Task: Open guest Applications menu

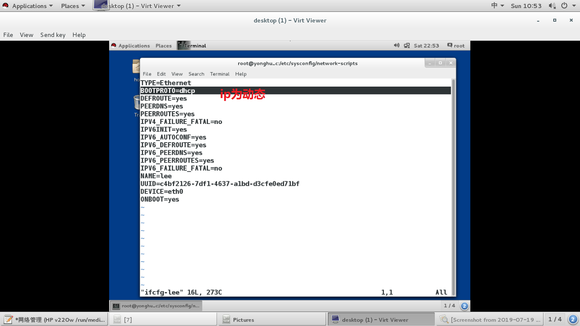Action: click(x=130, y=45)
